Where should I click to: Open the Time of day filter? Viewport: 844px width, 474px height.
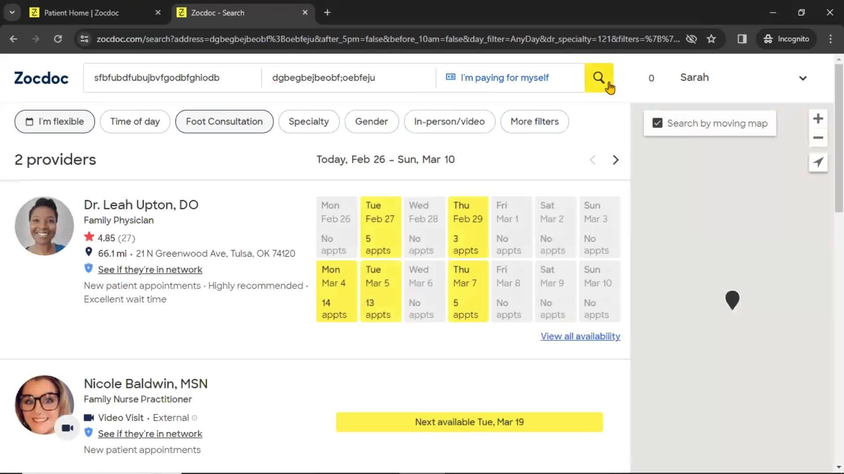(x=135, y=122)
